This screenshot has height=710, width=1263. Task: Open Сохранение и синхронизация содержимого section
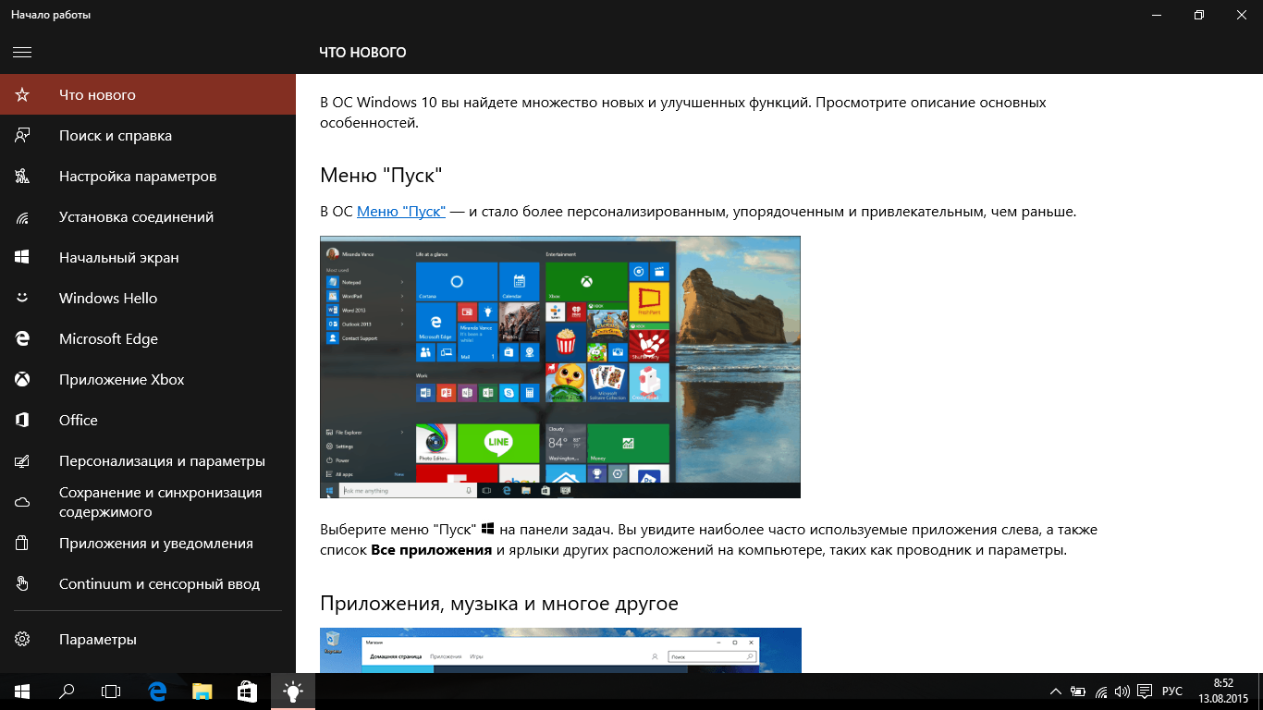pos(148,502)
